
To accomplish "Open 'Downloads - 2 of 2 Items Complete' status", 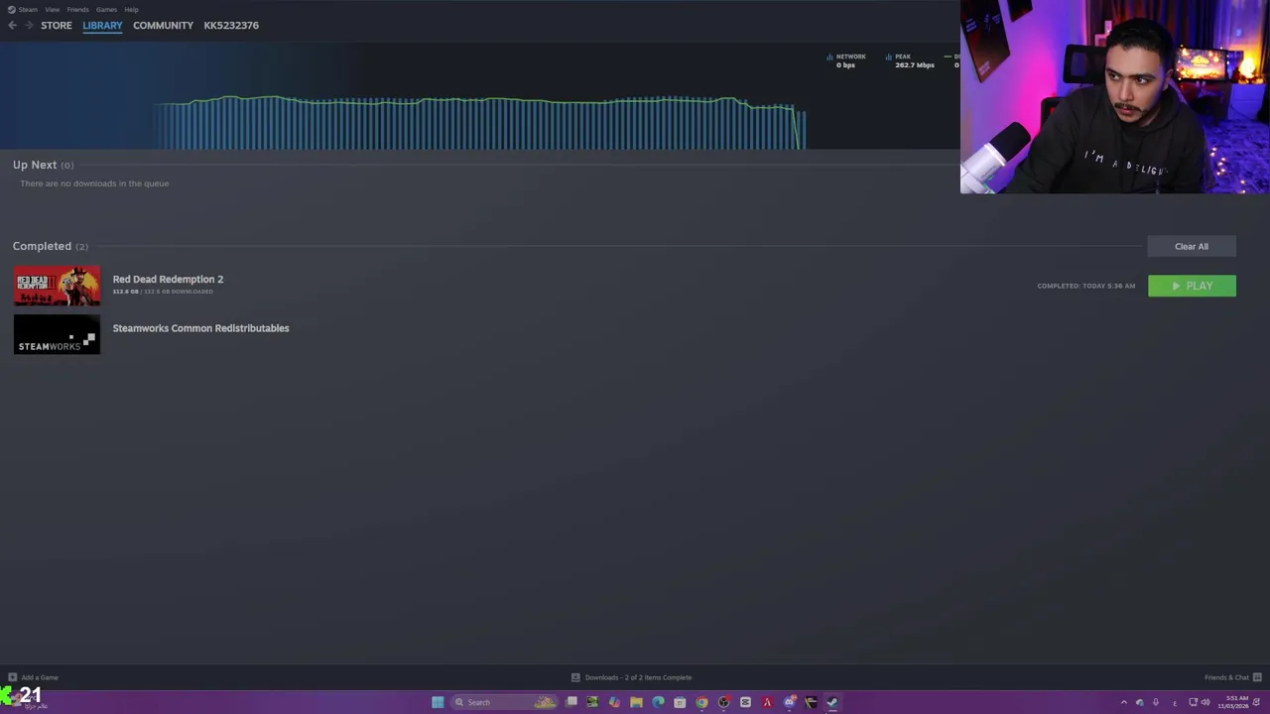I will (638, 677).
